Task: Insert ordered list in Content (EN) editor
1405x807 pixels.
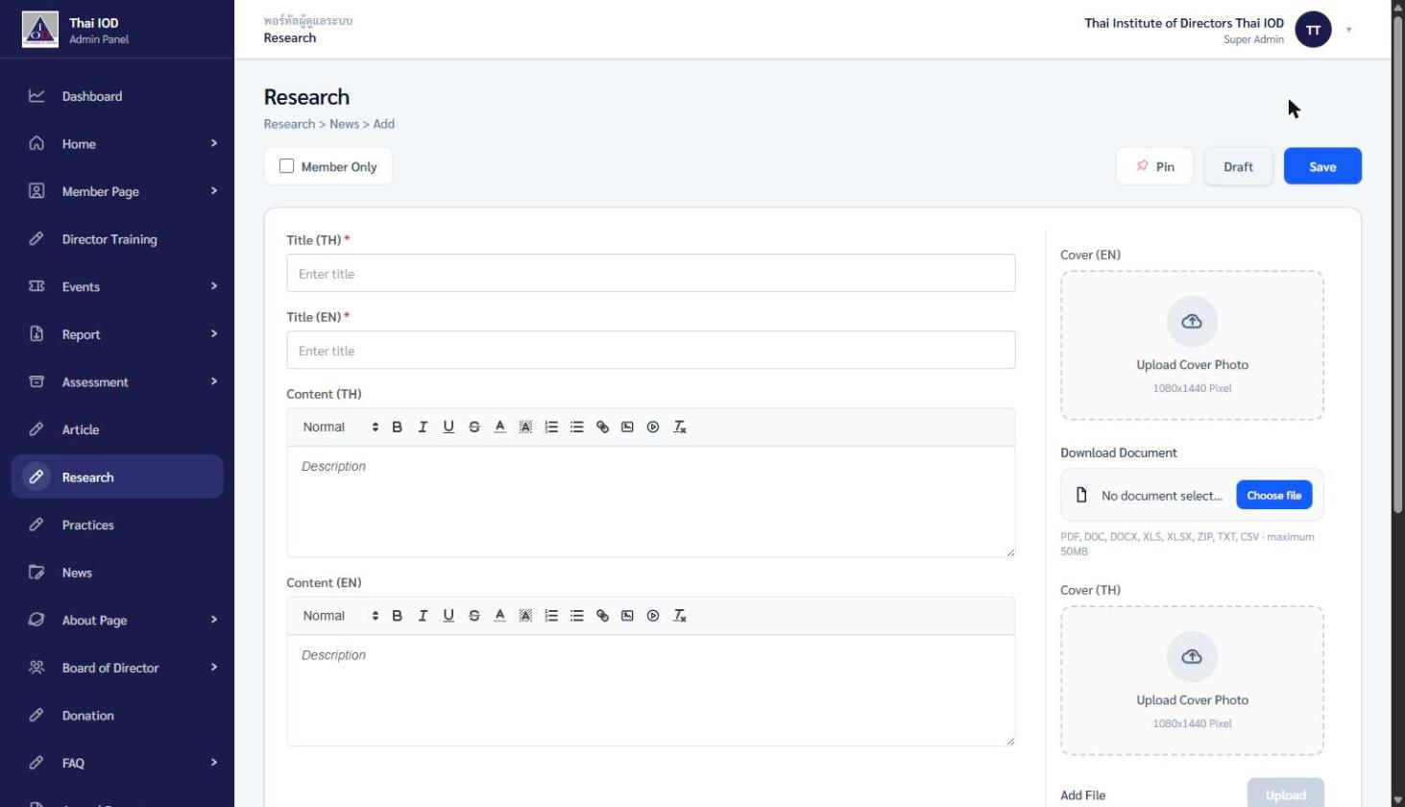Action: (551, 616)
